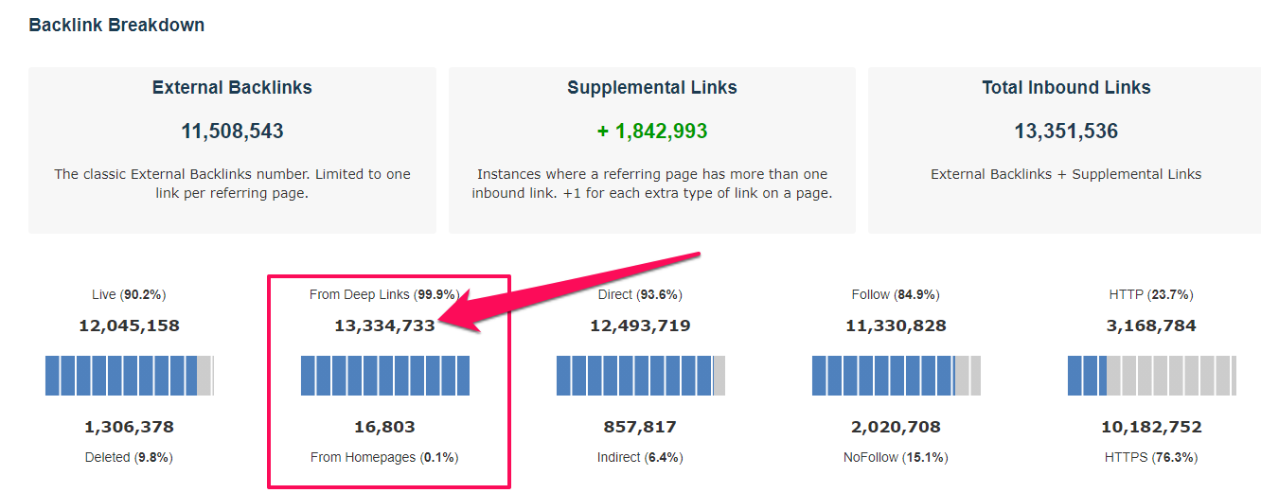Screen dimensions: 1261x493
Task: Select the Follow links count 11,330,828
Action: pyautogui.click(x=896, y=326)
